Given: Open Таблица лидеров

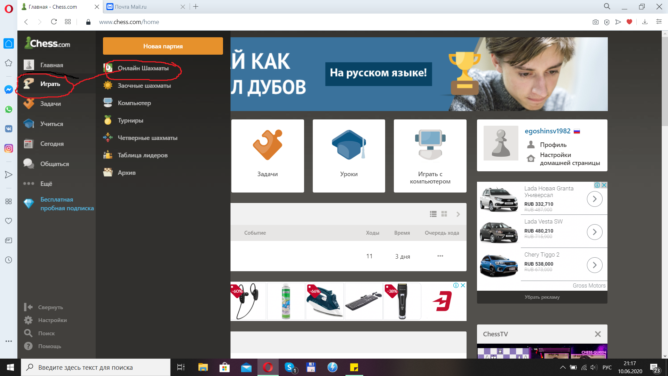Looking at the screenshot, I should [x=142, y=155].
